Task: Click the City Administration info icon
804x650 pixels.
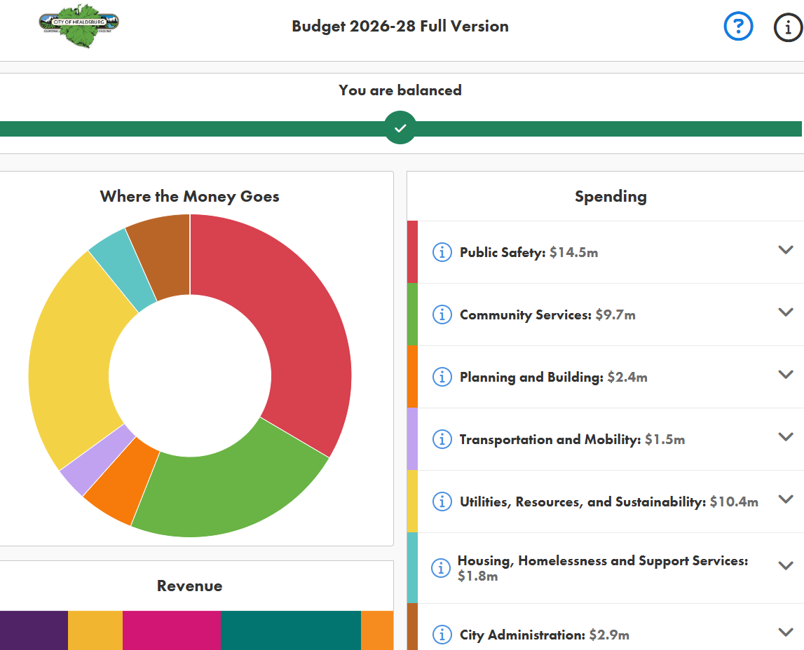Action: click(442, 635)
